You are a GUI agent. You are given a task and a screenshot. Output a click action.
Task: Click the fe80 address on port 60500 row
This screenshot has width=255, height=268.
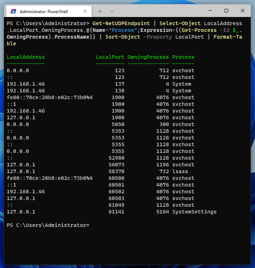[50, 178]
